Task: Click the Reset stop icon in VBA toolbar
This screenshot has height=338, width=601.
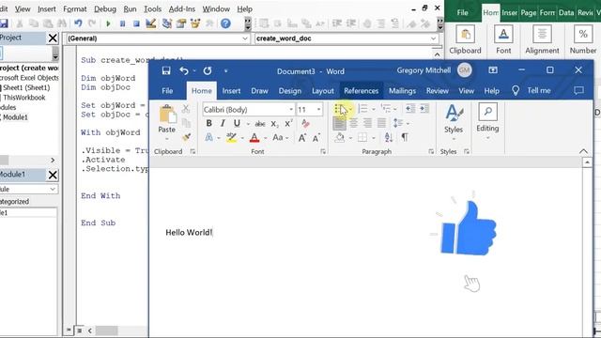Action: coord(136,23)
